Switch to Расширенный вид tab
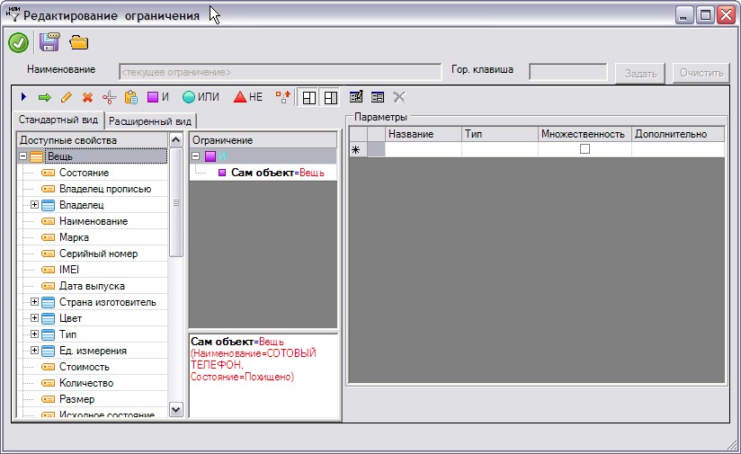Image resolution: width=741 pixels, height=454 pixels. 150,121
